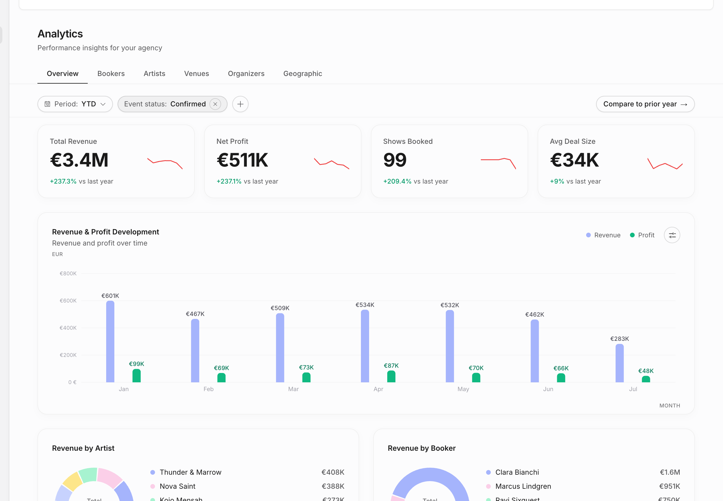
Task: Click the Clara Bianchi color dot
Action: (x=488, y=472)
